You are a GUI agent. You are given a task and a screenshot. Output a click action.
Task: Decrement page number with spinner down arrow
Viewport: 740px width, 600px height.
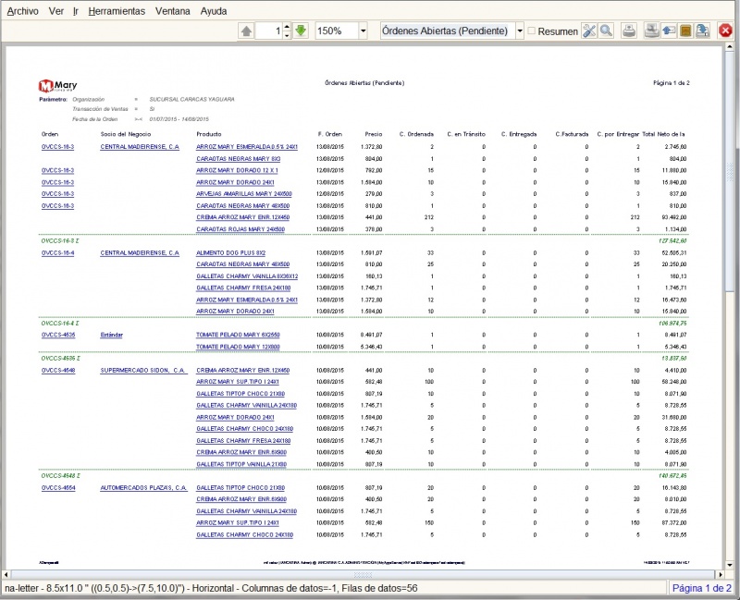pyautogui.click(x=287, y=35)
